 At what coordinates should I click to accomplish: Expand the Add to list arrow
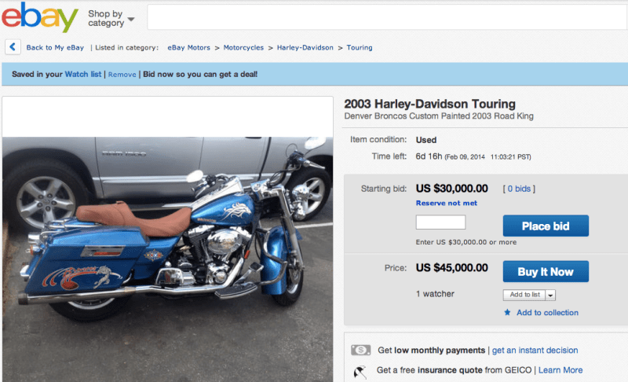click(x=550, y=295)
